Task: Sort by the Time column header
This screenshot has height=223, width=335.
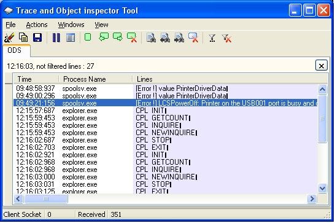Action: (36, 79)
